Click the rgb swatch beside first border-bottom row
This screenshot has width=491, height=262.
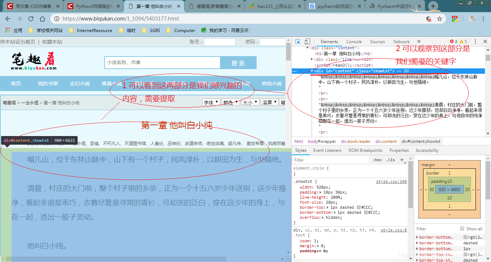[465, 238]
